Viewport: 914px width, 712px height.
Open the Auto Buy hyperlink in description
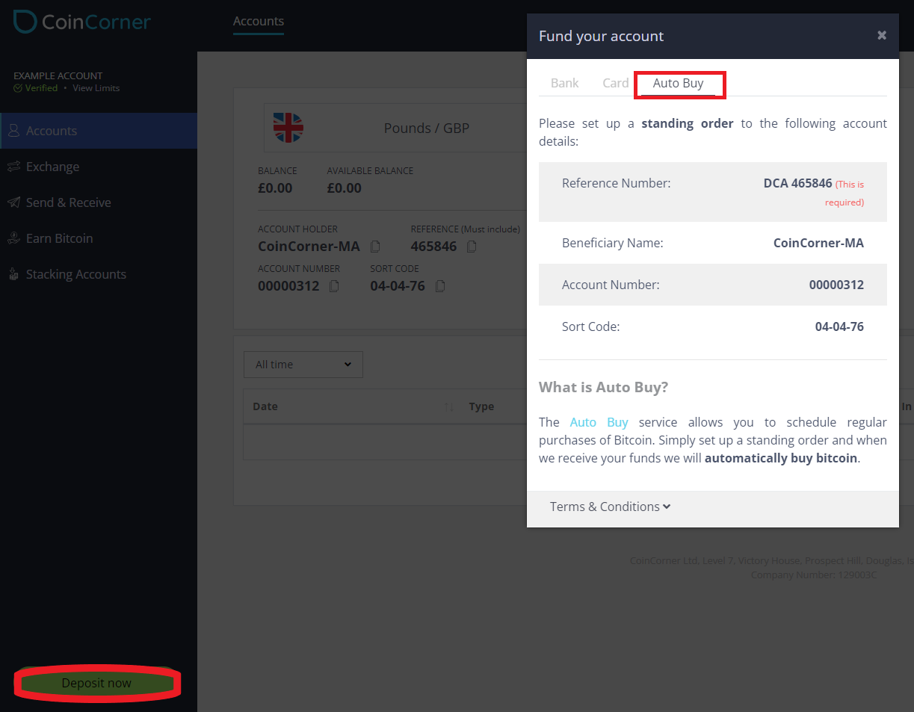point(599,422)
